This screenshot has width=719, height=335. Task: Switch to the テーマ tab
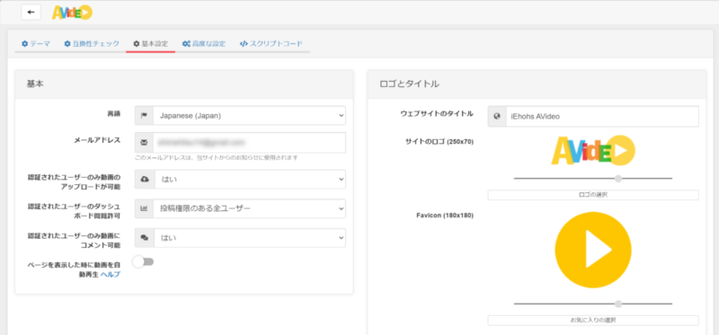pos(36,43)
